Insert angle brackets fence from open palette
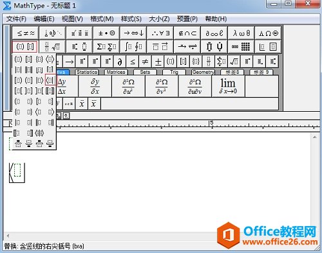This screenshot has width=322, height=253. click(50, 59)
